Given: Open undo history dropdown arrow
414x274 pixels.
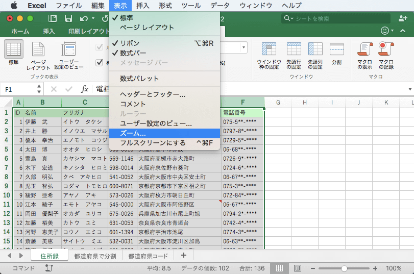Looking at the screenshot, I should click(x=93, y=18).
